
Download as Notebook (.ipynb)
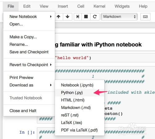click(80, 85)
